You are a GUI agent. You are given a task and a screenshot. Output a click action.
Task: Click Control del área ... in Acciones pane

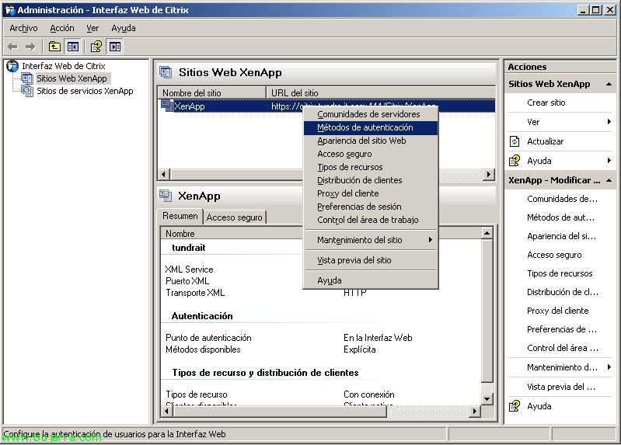[x=563, y=348]
